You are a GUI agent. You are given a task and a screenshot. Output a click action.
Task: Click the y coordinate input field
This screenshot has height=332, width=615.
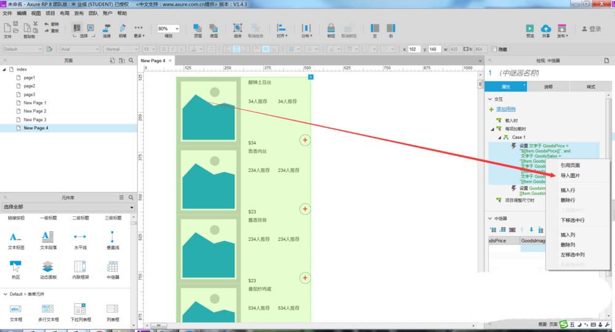click(x=434, y=49)
